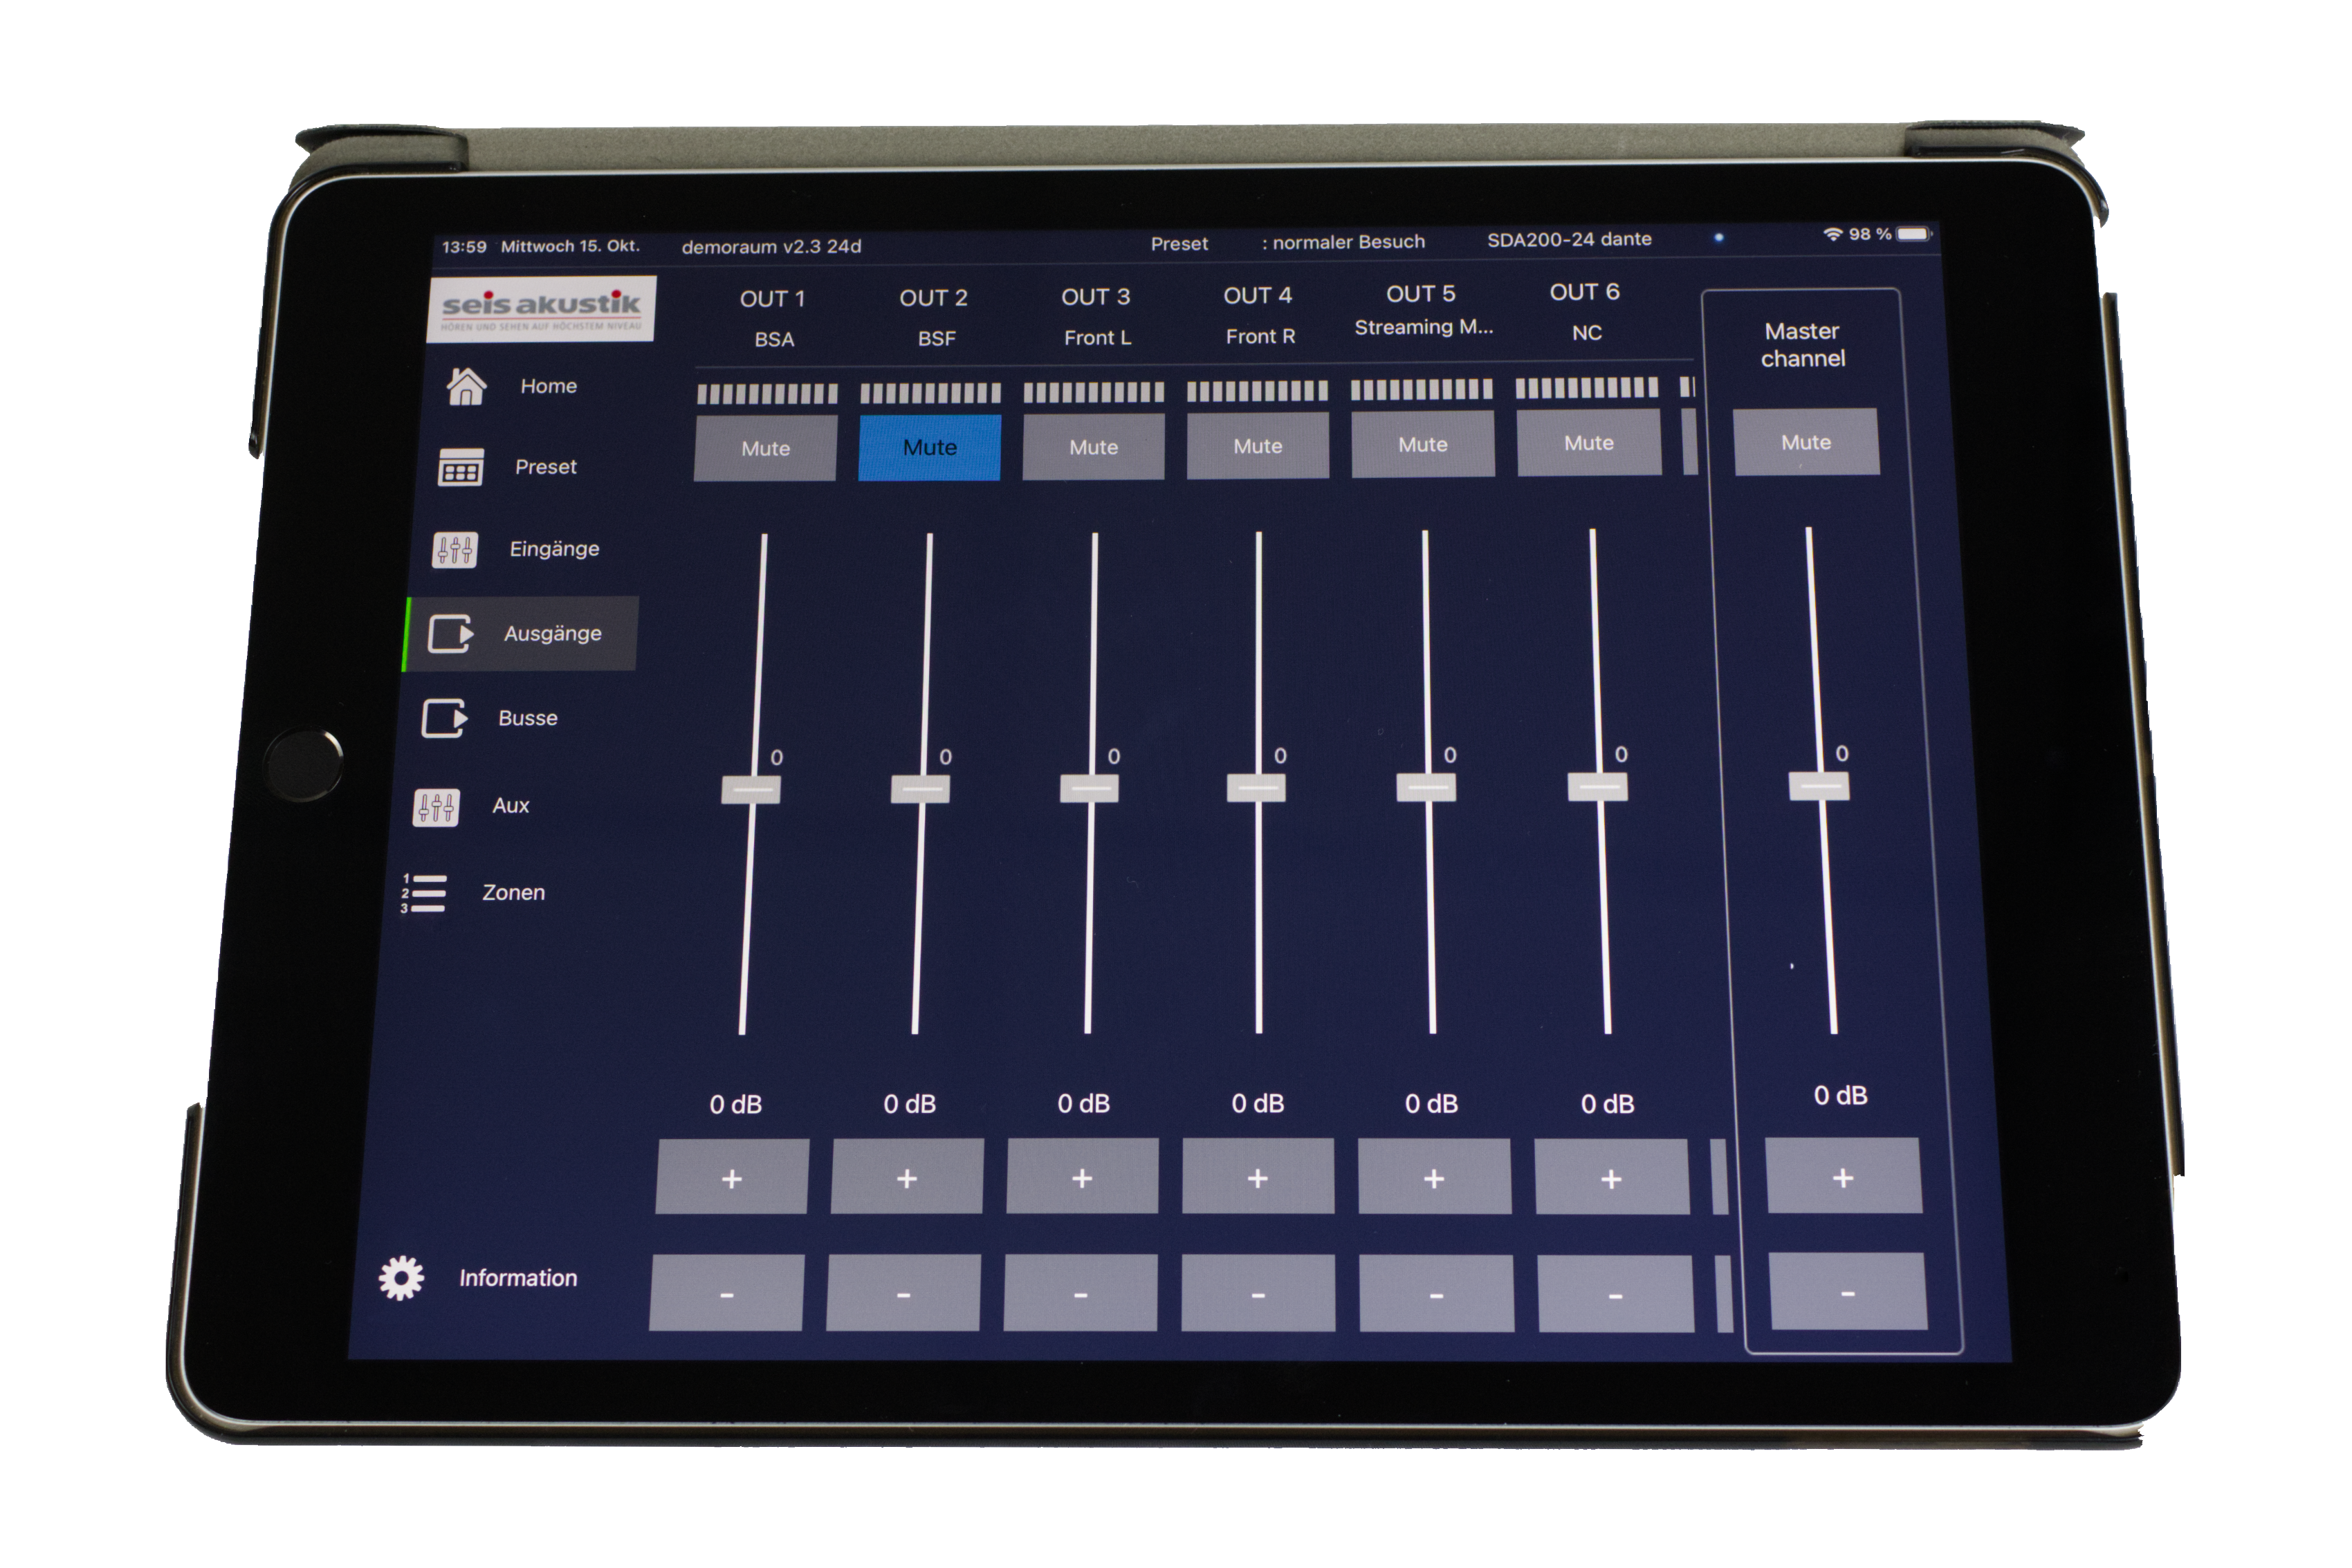Mute OUT 1 BSA channel
Viewport: 2352px width, 1568px height.
point(765,448)
